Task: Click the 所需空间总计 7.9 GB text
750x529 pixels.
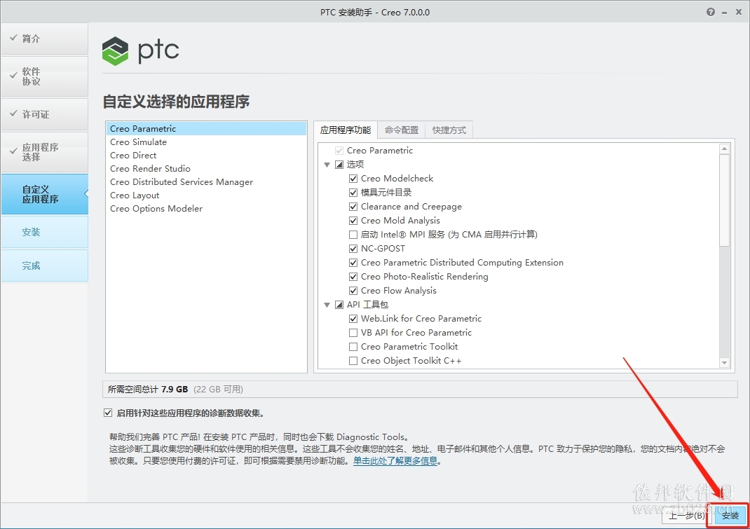Action: (148, 390)
